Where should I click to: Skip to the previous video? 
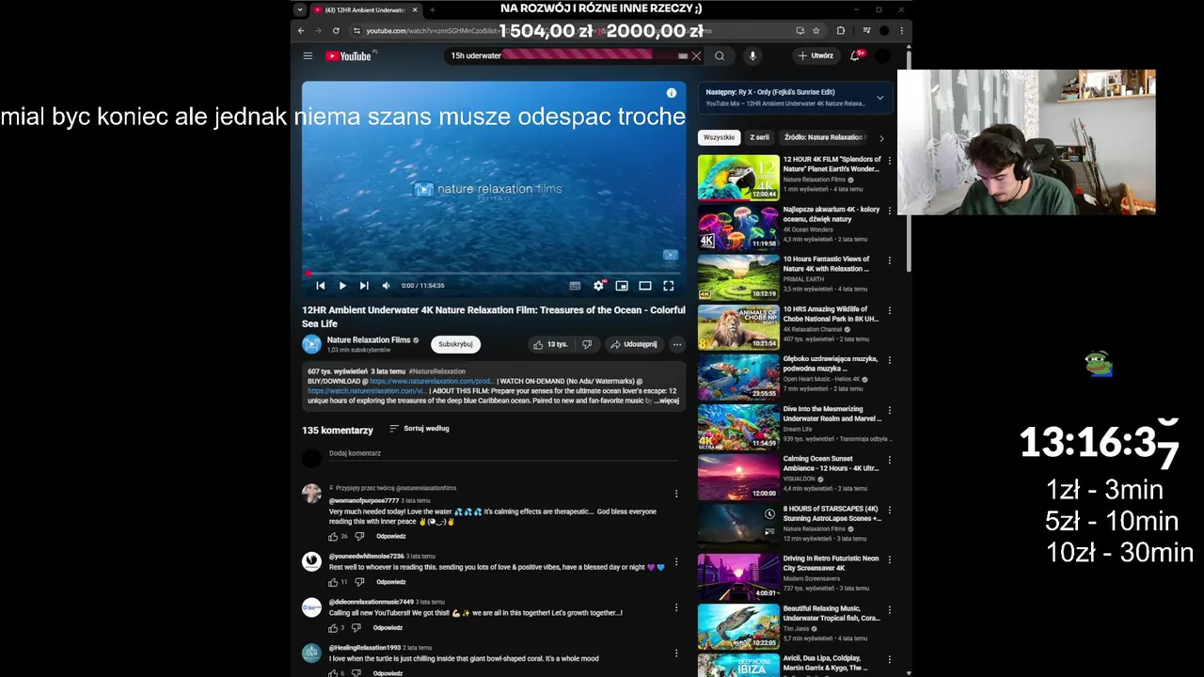click(x=320, y=286)
